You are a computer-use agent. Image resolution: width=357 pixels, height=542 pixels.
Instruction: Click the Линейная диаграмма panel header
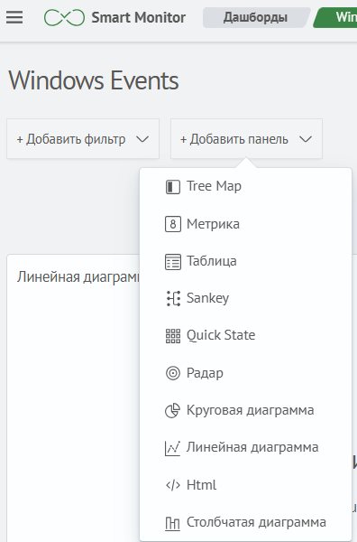78,277
